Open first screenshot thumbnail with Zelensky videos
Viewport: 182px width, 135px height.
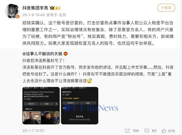[41, 106]
